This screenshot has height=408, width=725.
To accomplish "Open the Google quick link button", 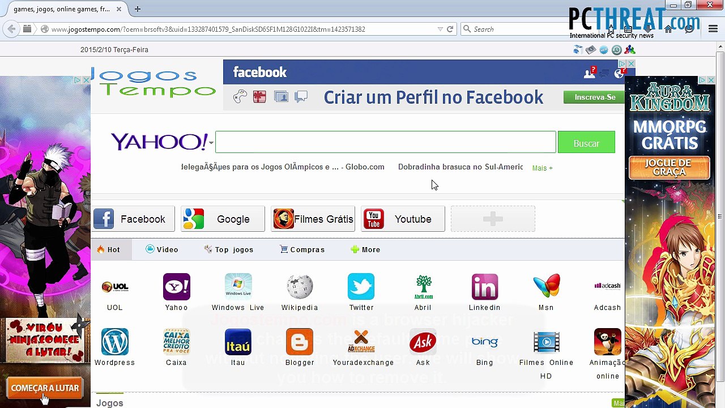I will coord(223,219).
